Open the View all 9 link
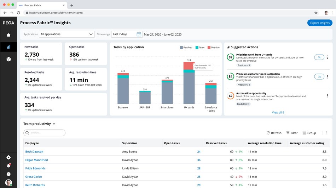336x188 pixels. tap(278, 113)
